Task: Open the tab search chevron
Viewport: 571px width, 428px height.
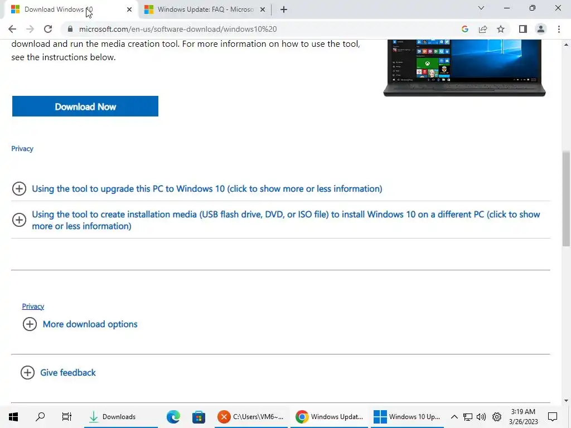Action: [481, 8]
